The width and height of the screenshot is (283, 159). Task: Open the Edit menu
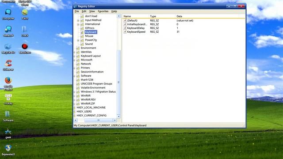[84, 11]
